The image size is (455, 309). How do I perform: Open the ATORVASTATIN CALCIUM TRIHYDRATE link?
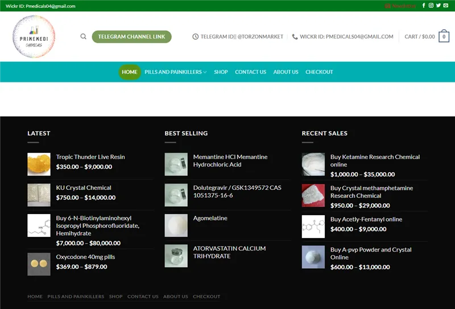coord(229,252)
